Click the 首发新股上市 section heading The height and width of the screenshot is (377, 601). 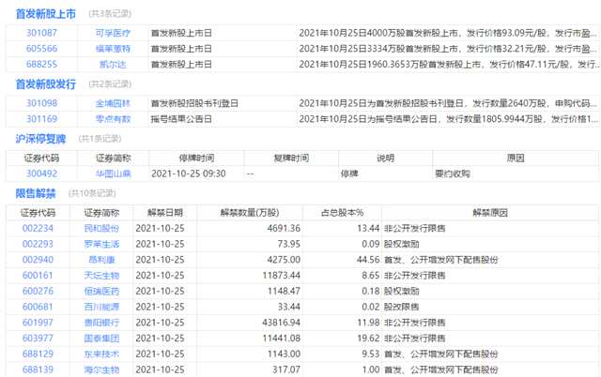(x=46, y=14)
